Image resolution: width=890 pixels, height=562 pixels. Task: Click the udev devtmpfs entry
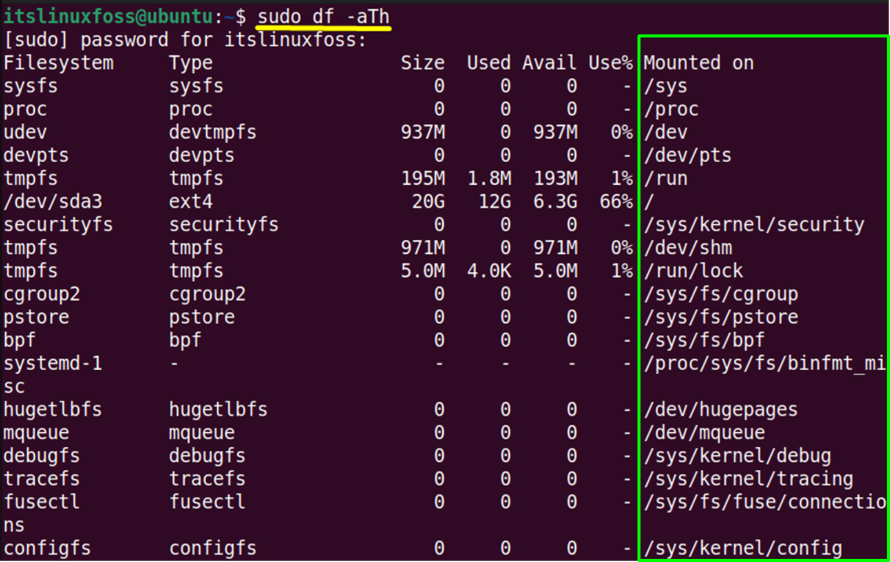pos(25,132)
